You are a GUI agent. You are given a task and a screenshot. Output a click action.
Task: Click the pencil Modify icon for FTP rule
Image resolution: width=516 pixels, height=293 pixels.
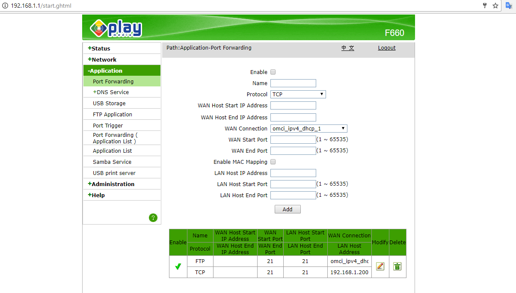coord(380,266)
